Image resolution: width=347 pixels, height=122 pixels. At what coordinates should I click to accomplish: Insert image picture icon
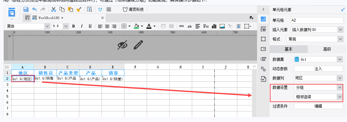coord(222,26)
